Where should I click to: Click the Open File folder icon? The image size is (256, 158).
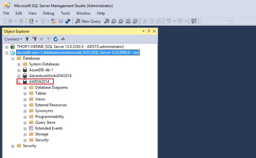(x=54, y=21)
